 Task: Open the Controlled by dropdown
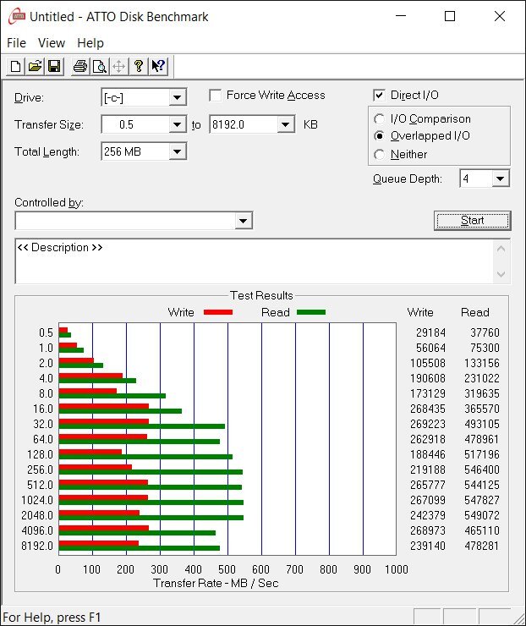pyautogui.click(x=244, y=221)
